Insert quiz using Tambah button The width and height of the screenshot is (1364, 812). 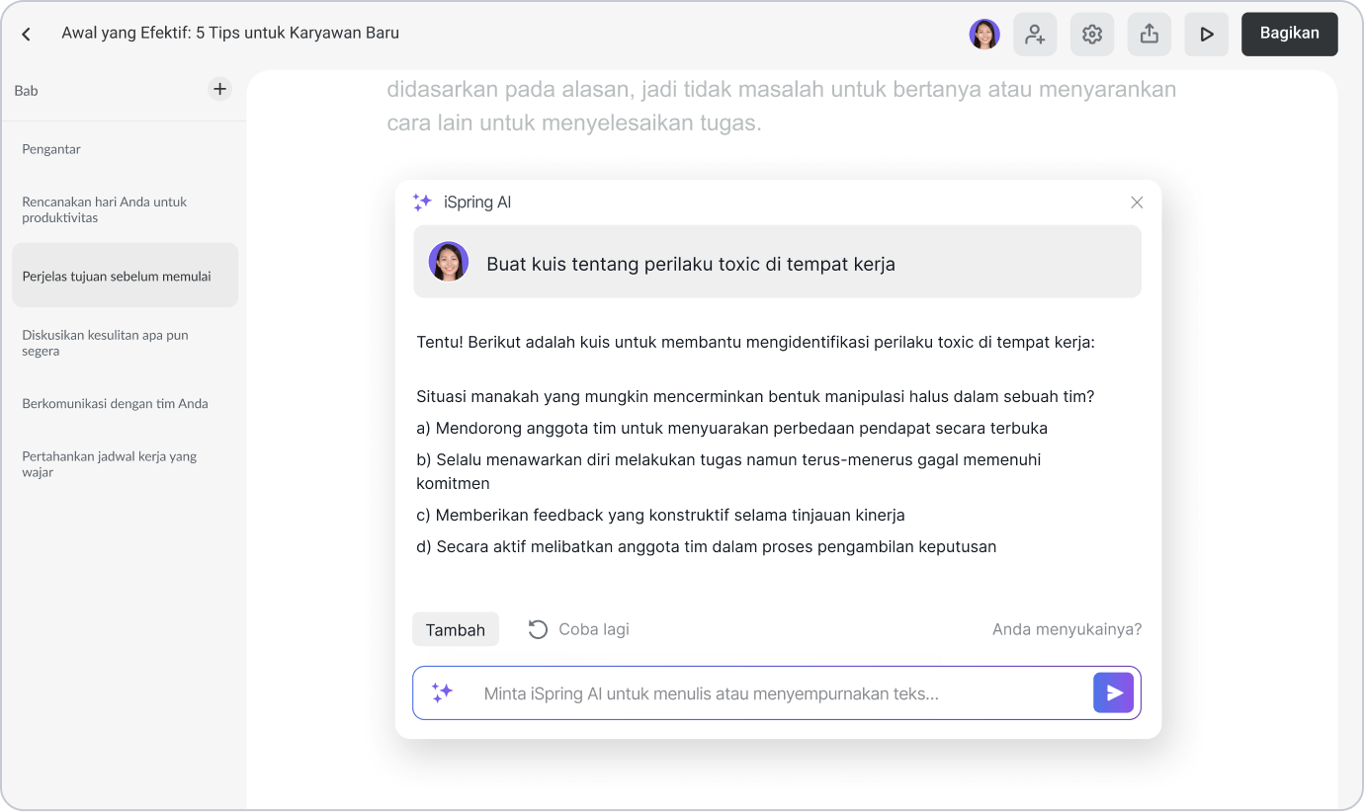(455, 629)
